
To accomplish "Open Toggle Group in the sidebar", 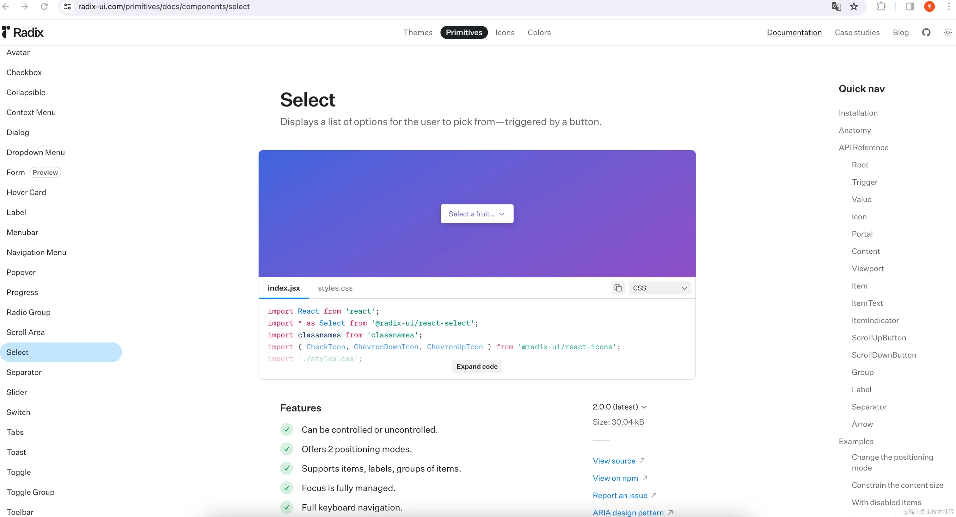I will tap(30, 492).
